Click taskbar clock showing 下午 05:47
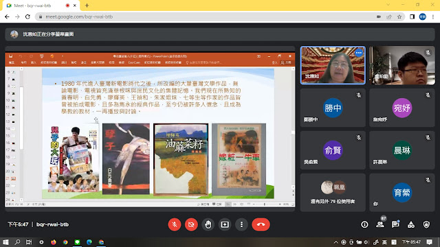This screenshot has height=247, width=440. 411,242
